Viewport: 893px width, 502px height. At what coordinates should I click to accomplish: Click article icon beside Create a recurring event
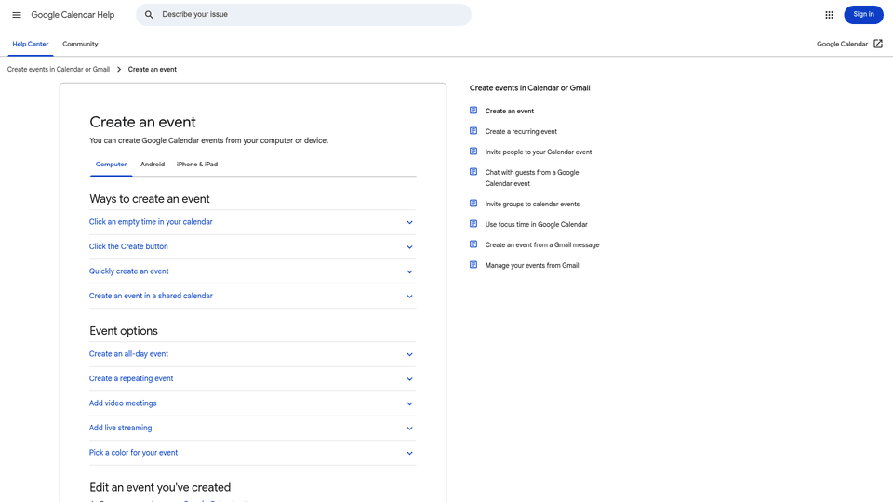[473, 131]
